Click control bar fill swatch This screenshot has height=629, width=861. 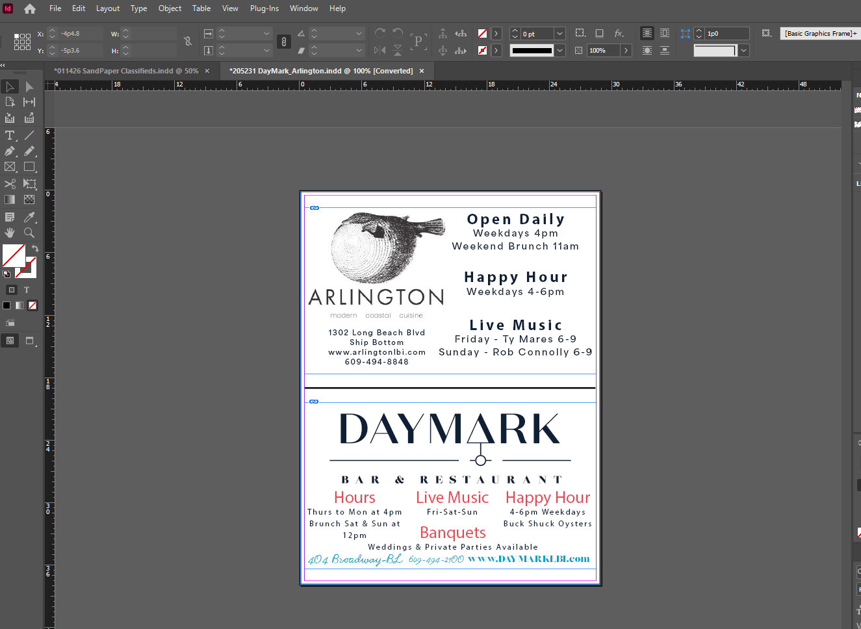482,34
